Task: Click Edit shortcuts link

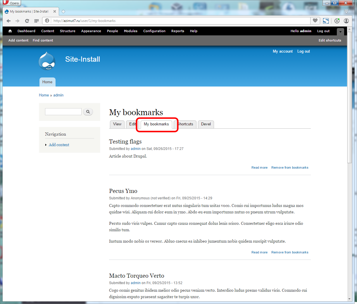Action: point(330,40)
